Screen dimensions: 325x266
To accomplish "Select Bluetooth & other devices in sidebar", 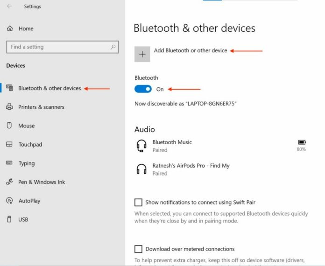I will click(49, 88).
